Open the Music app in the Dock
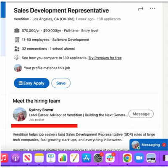 4,158
